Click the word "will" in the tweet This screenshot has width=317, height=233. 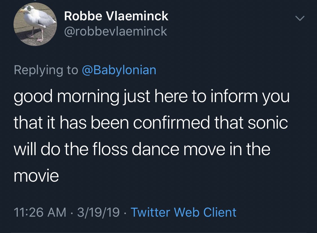(24, 150)
